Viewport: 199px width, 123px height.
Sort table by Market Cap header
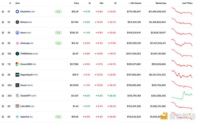pos(161,3)
